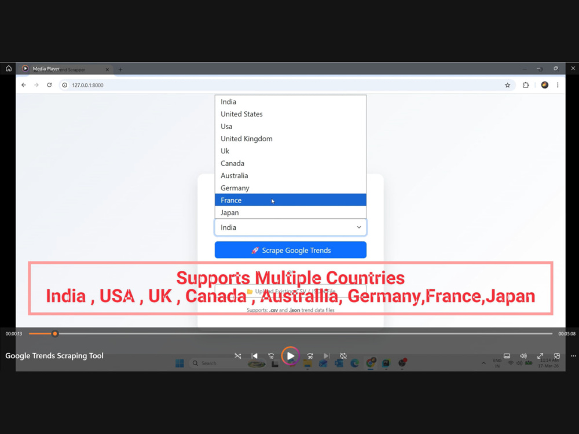Open the Edge icon in the recorded taskbar
Viewport: 579px width, 434px height.
(x=354, y=363)
